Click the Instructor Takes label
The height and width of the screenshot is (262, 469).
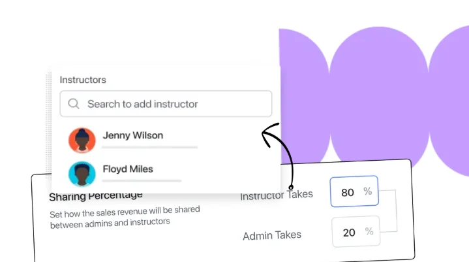[277, 195]
